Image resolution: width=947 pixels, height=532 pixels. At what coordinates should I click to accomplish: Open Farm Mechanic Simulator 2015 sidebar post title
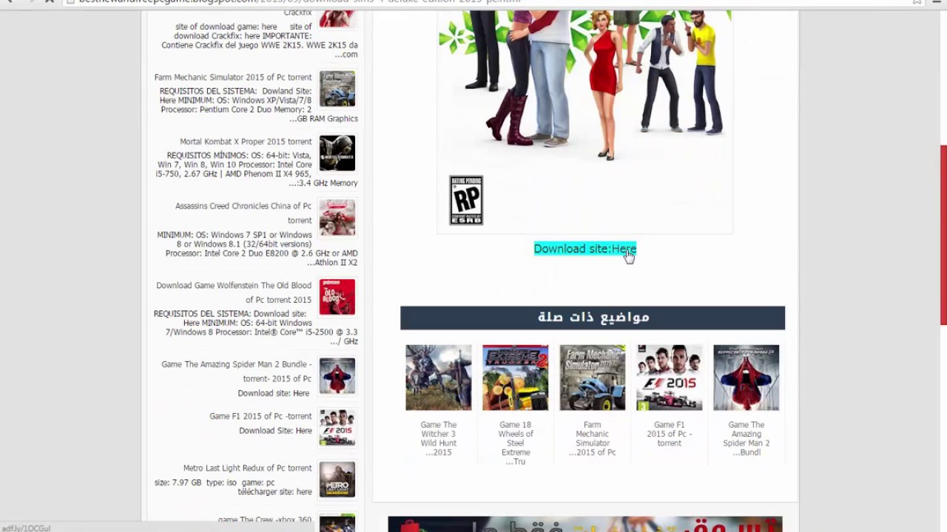(233, 77)
